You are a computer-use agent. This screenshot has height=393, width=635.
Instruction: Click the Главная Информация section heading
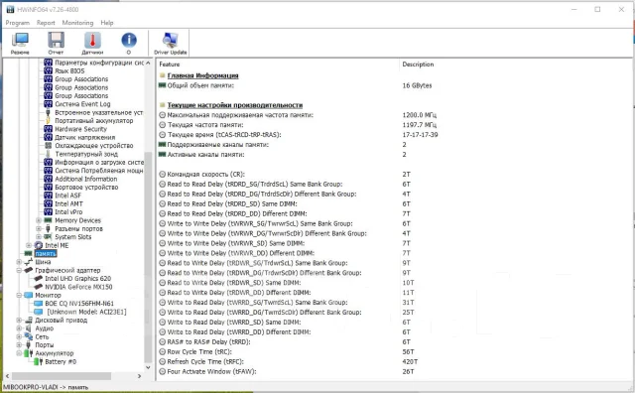[x=202, y=75]
